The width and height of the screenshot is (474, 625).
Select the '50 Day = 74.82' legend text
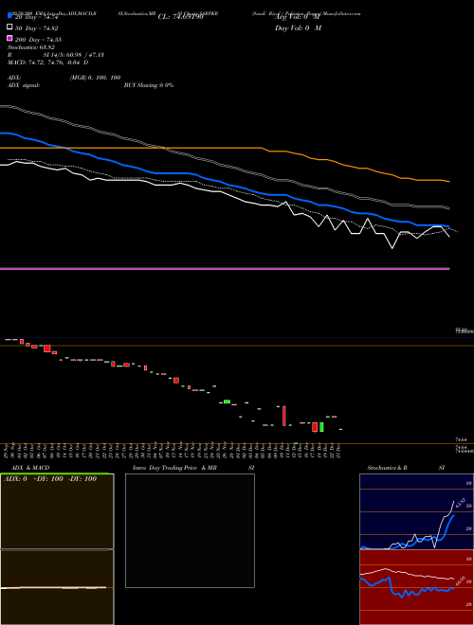[37, 28]
